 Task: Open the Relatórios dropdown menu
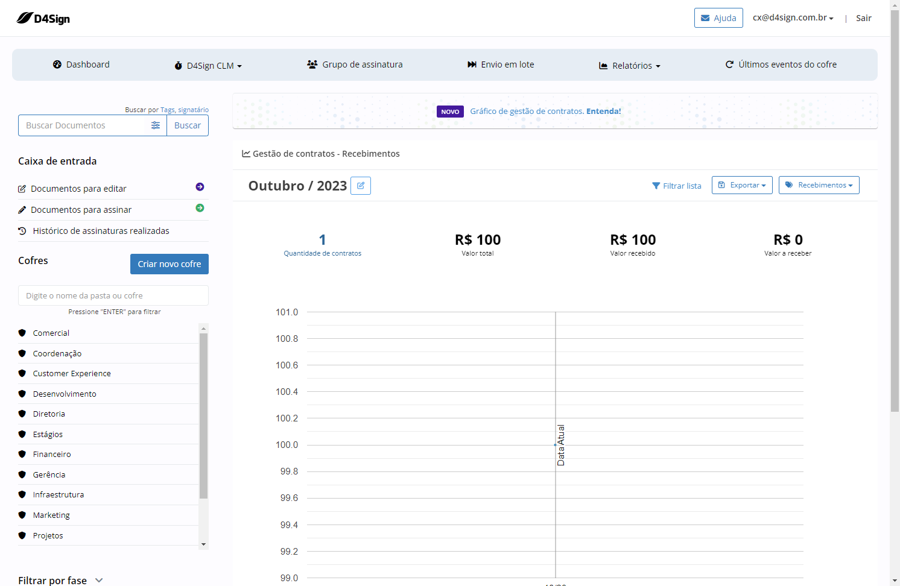tap(630, 66)
